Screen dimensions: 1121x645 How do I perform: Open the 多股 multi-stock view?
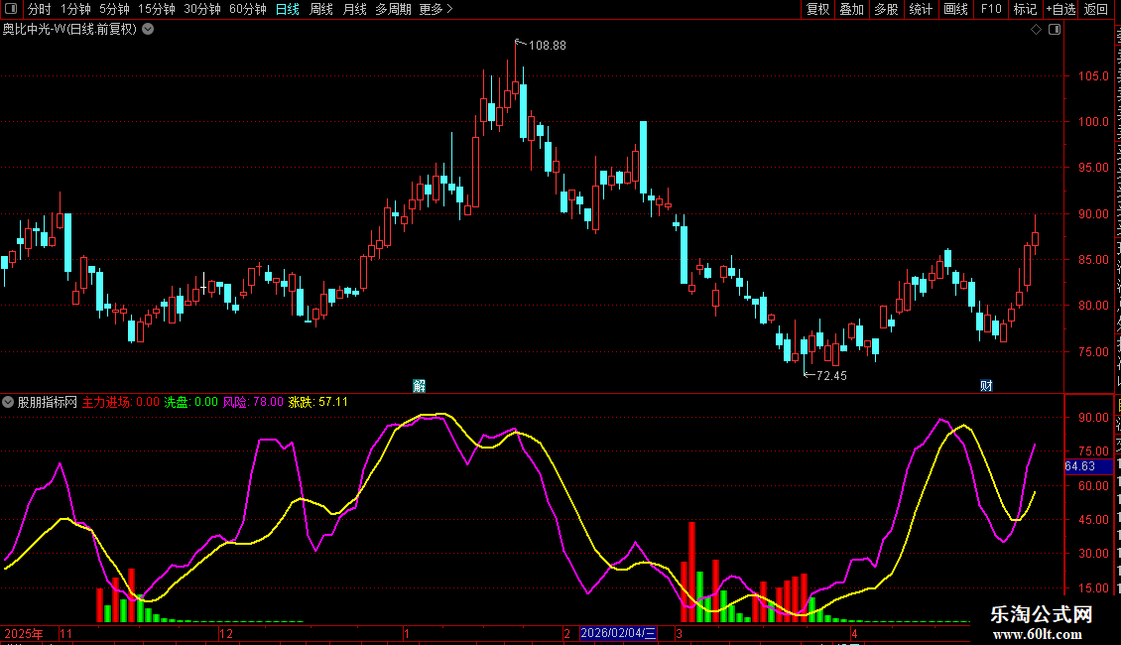click(x=887, y=9)
